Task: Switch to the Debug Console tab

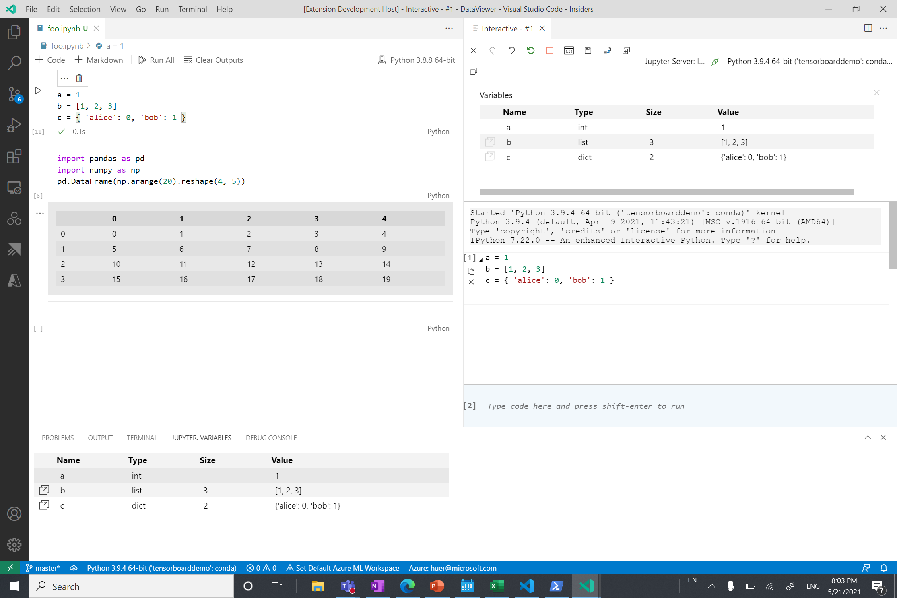Action: (x=271, y=437)
